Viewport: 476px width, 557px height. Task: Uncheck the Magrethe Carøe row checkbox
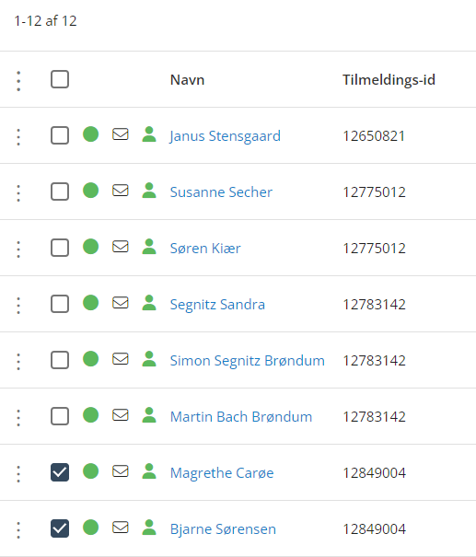[x=60, y=472]
